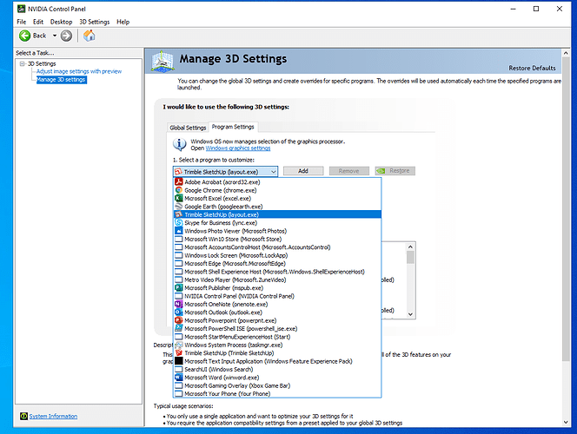Open the 3D Settings menu
The width and height of the screenshot is (577, 434).
click(95, 22)
